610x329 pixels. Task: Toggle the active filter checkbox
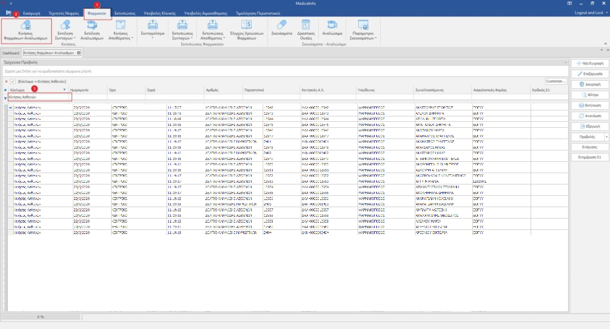(13, 81)
